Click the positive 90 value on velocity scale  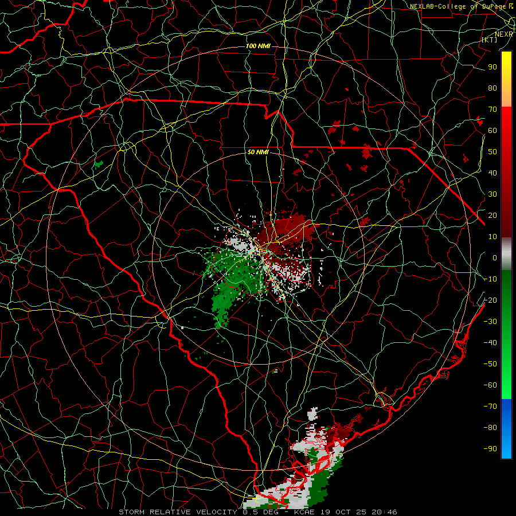point(492,67)
